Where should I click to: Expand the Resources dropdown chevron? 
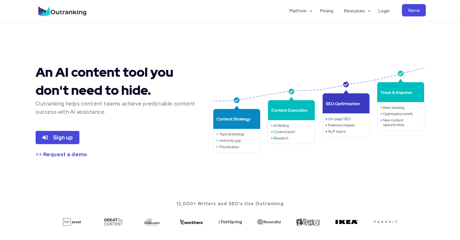(x=369, y=11)
